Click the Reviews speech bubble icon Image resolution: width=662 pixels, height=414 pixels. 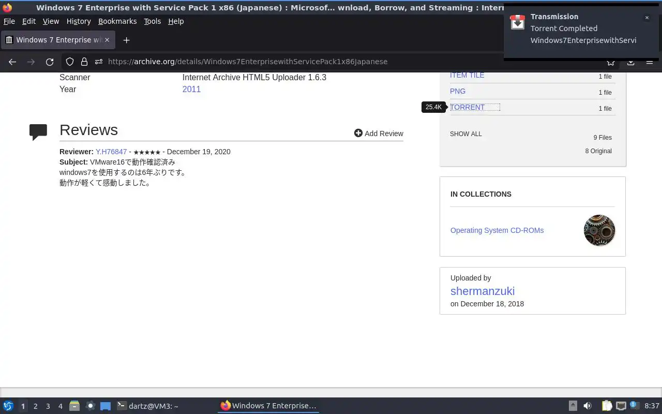[x=38, y=132]
